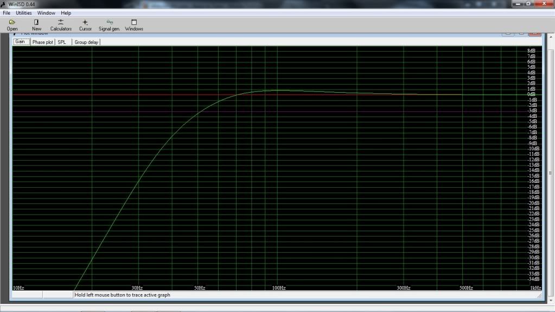This screenshot has width=555, height=312.
Task: Close the Plot window
Action: click(x=535, y=33)
